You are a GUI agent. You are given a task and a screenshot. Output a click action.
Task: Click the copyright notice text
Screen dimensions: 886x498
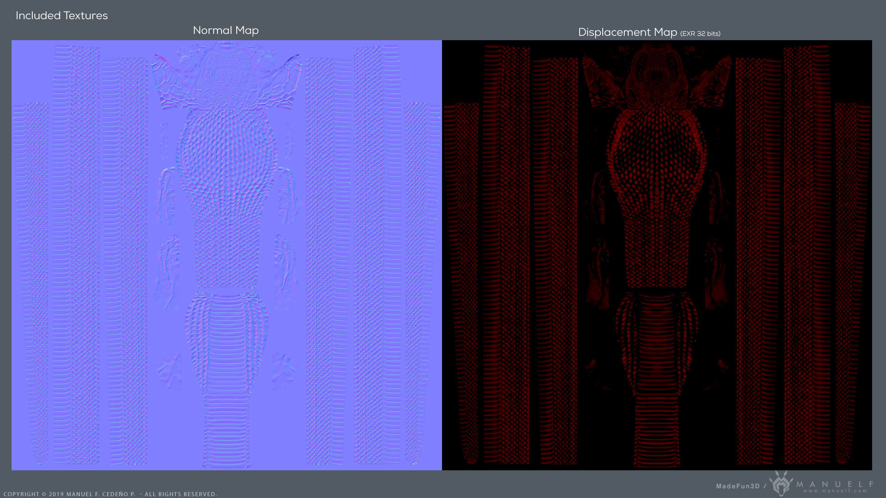click(110, 494)
